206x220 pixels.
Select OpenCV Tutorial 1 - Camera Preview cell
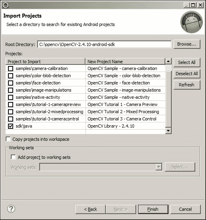(125, 104)
